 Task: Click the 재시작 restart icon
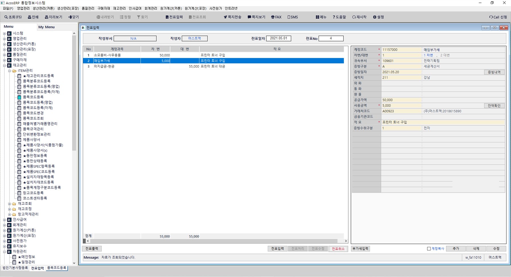[359, 17]
